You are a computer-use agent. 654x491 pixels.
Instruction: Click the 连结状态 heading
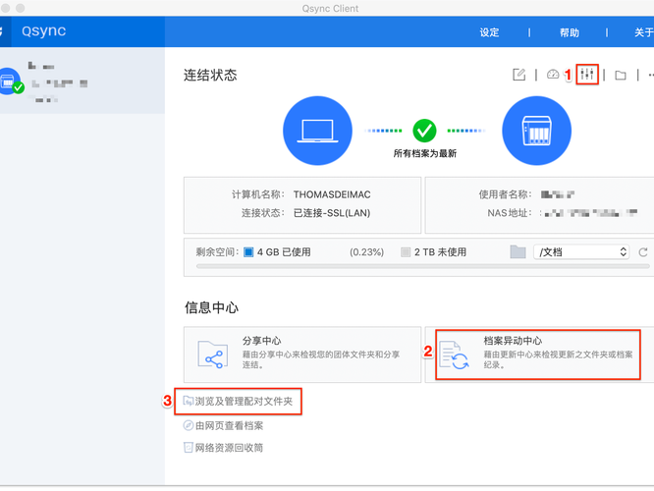point(210,75)
